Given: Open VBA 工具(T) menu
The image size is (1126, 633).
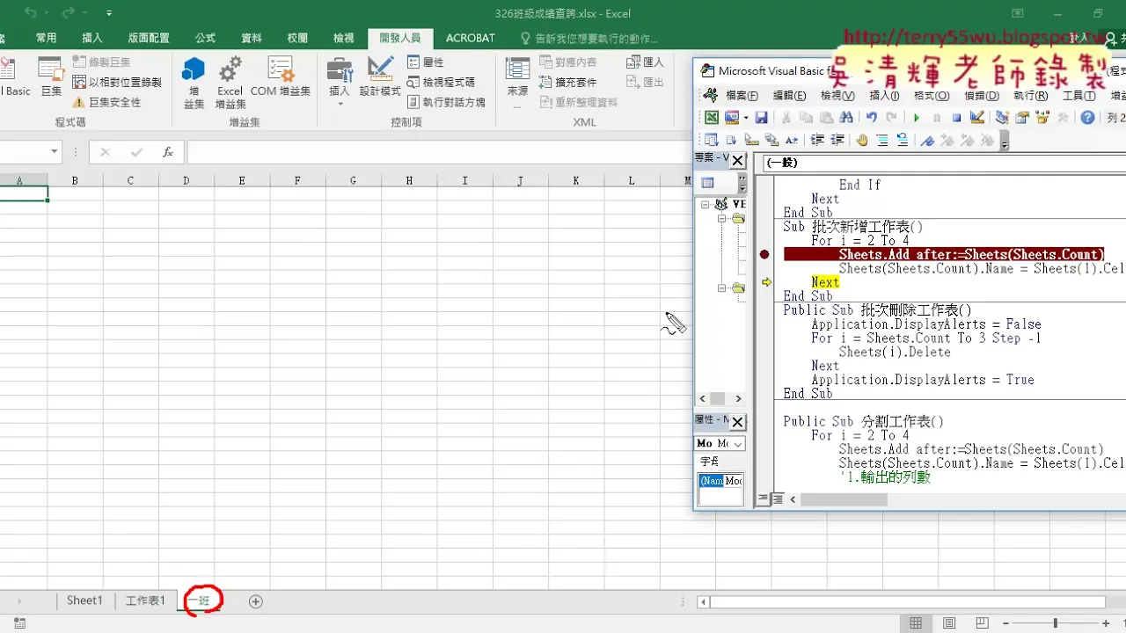Looking at the screenshot, I should 1078,96.
